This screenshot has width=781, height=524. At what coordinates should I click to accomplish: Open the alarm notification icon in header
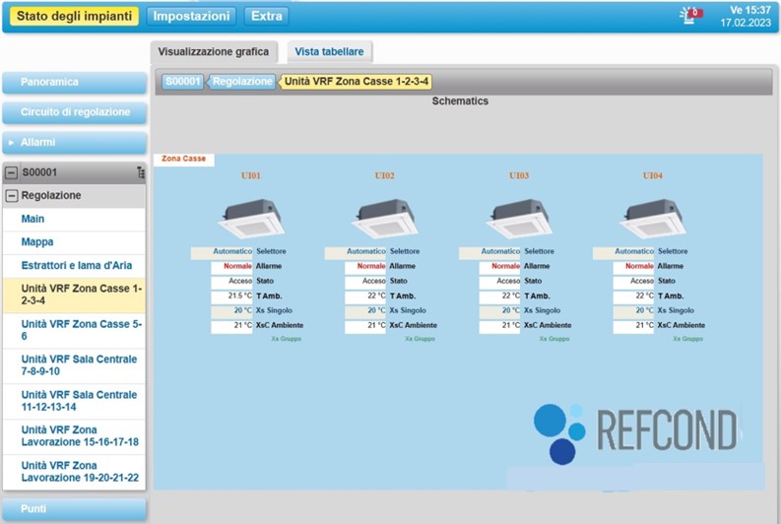click(x=691, y=15)
